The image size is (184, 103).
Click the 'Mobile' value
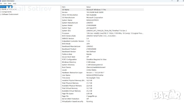(x=89, y=54)
